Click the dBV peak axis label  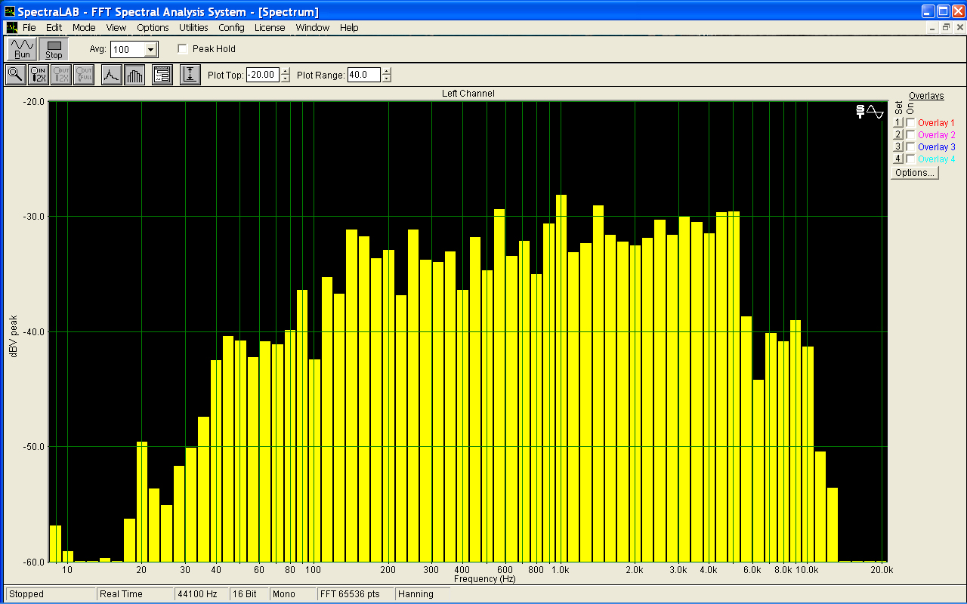coord(14,335)
